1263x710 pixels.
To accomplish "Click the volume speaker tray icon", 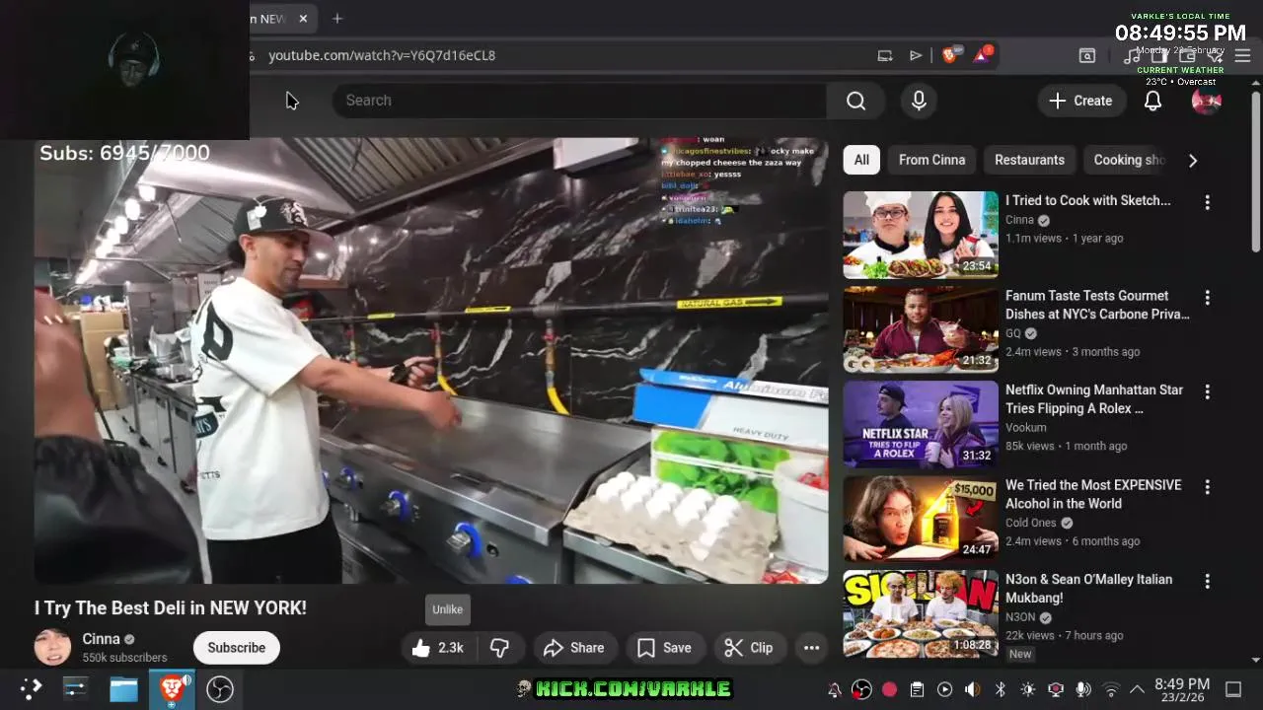I will 972,689.
